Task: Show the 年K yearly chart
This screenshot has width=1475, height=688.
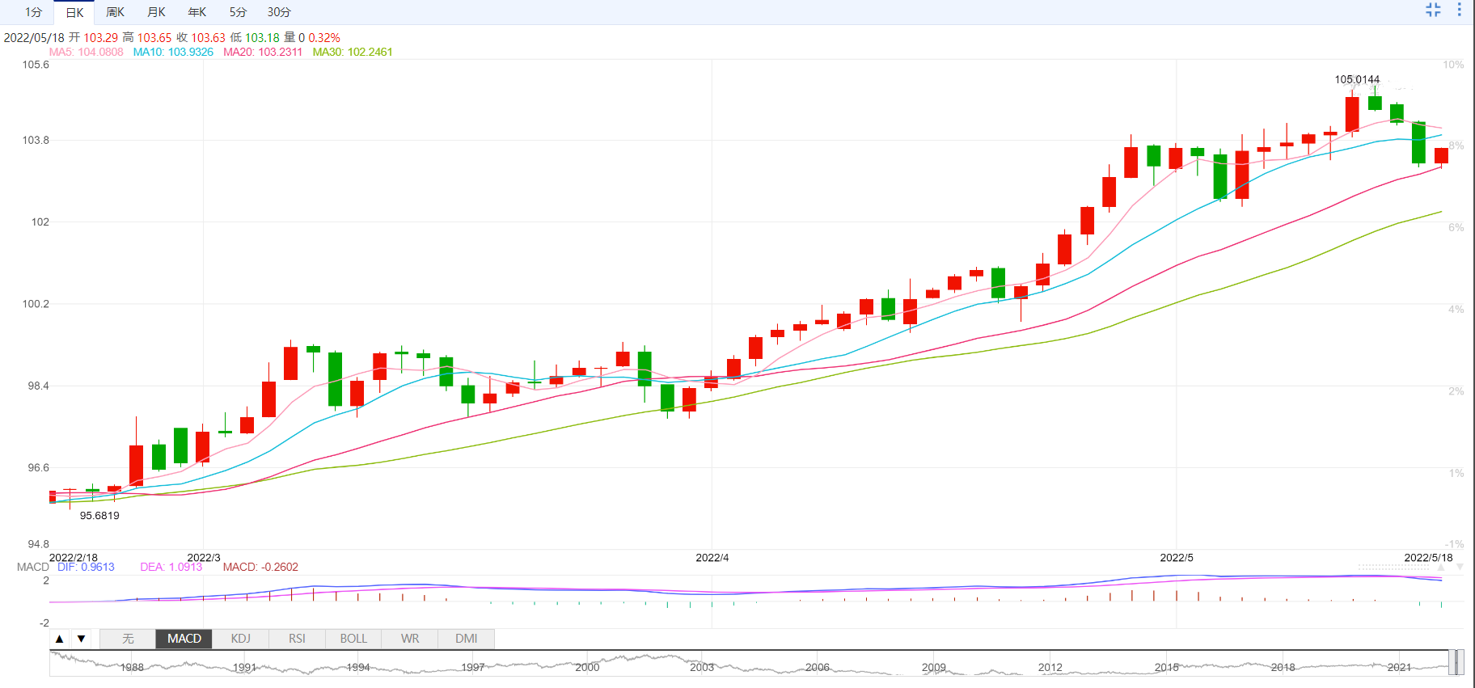Action: pyautogui.click(x=197, y=12)
